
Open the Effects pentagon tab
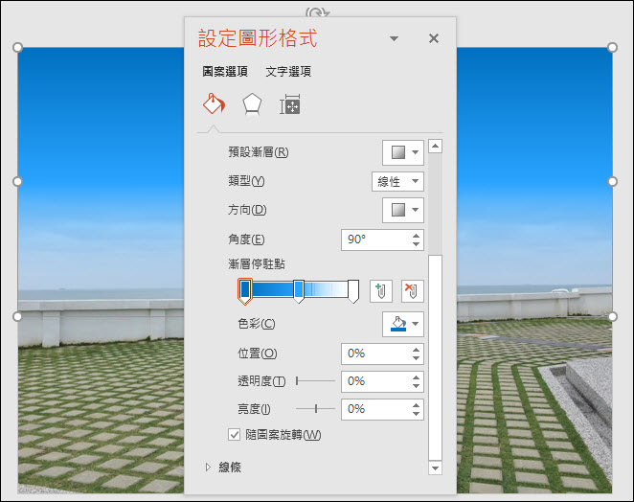pos(252,104)
